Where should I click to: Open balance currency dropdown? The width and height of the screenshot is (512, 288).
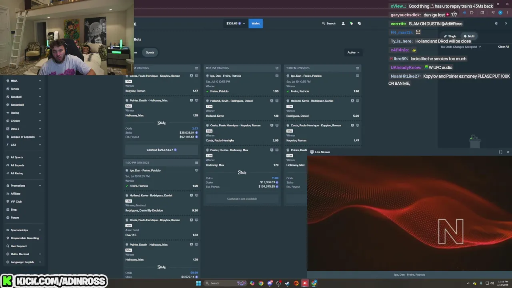click(236, 24)
